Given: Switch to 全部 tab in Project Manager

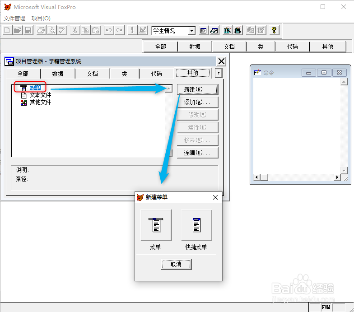Looking at the screenshot, I should pyautogui.click(x=23, y=74).
